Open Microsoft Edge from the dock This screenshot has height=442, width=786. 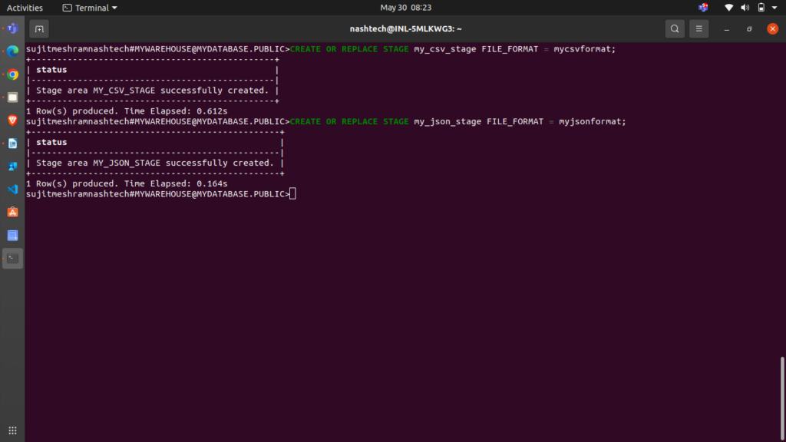(12, 51)
